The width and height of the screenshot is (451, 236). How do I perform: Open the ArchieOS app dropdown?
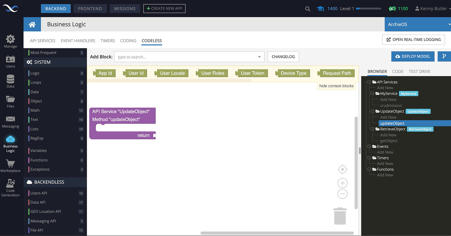pyautogui.click(x=418, y=25)
